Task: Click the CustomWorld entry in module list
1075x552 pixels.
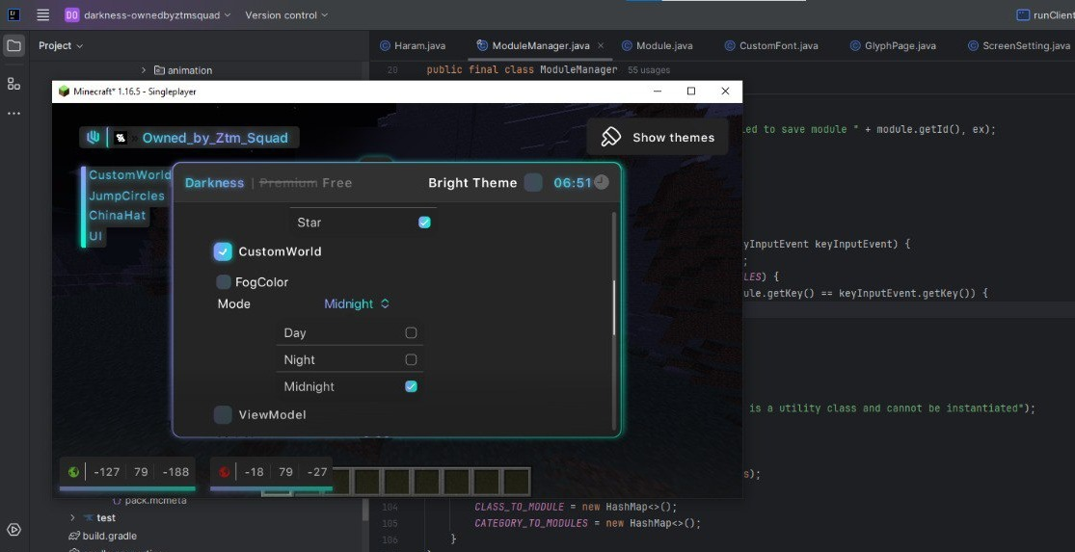Action: click(130, 174)
